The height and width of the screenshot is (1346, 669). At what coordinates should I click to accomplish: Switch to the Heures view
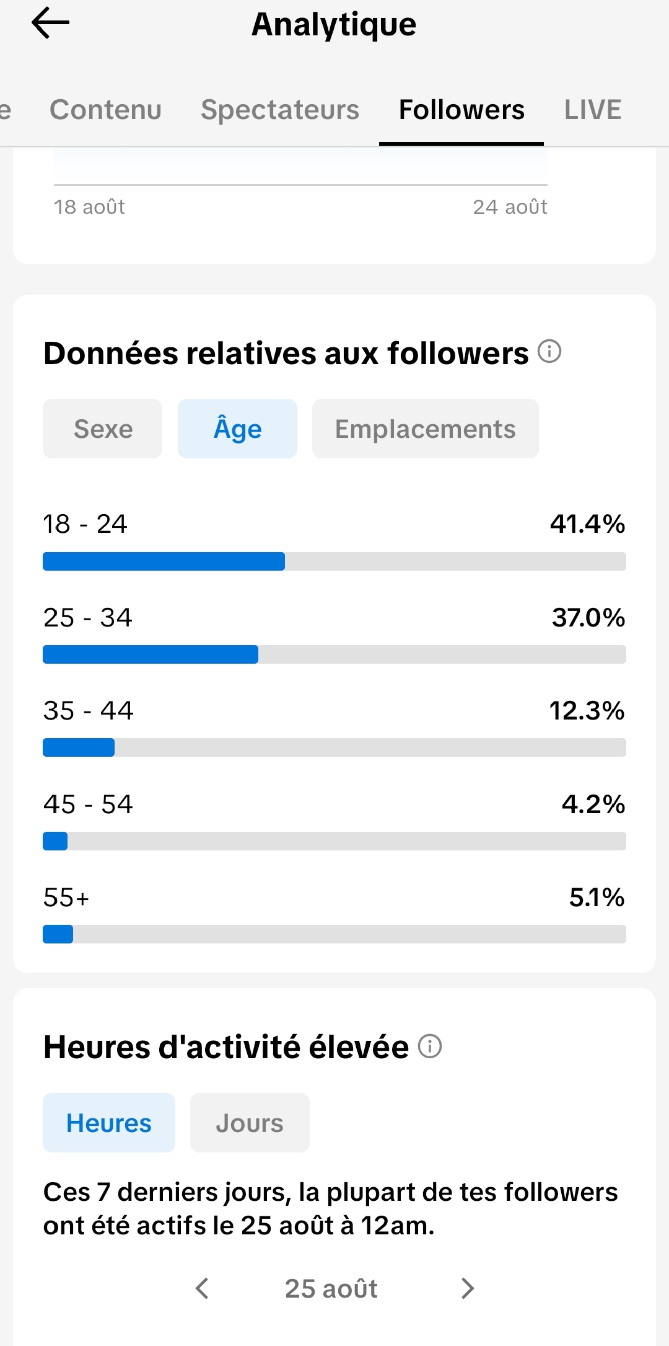tap(109, 1123)
